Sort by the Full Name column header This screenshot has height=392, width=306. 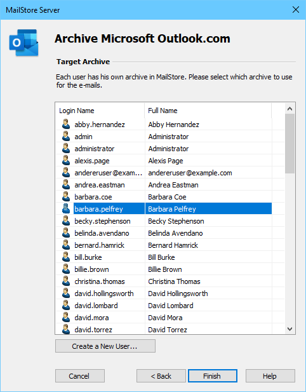pyautogui.click(x=208, y=111)
